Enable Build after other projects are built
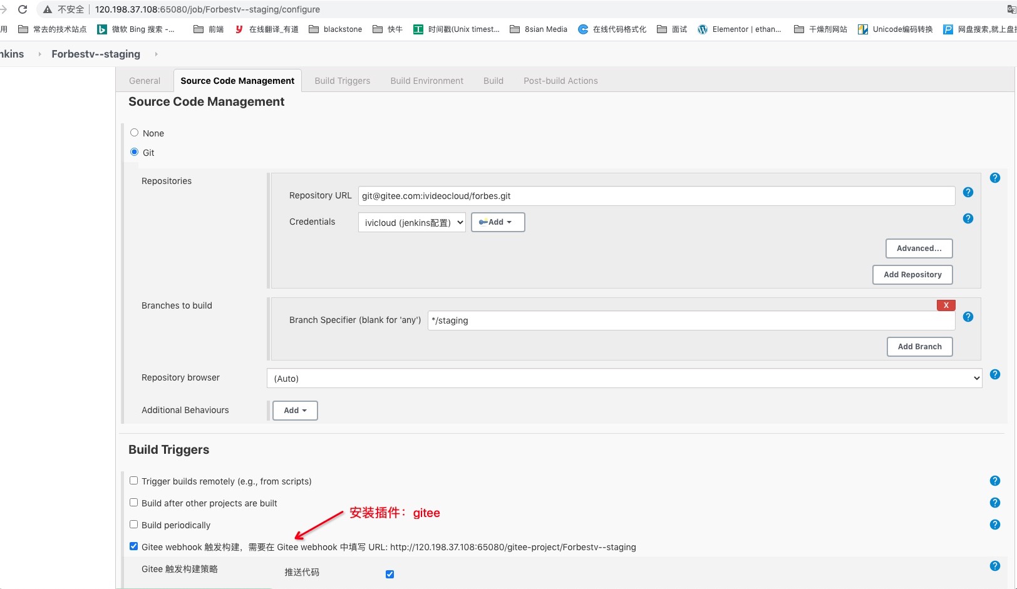This screenshot has width=1017, height=589. pos(133,503)
